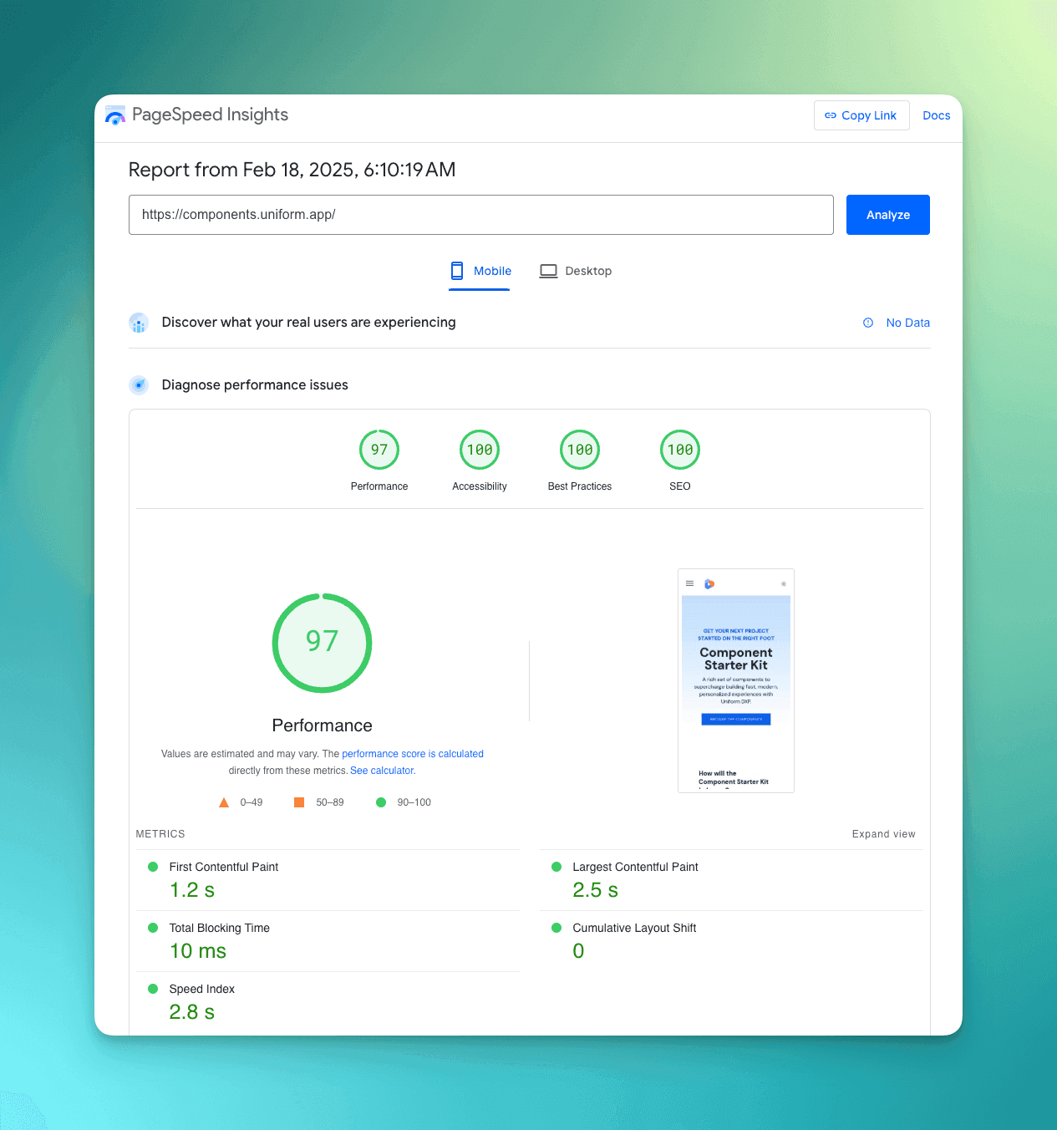This screenshot has height=1130, width=1057.
Task: Click the page screenshot thumbnail
Action: [736, 680]
